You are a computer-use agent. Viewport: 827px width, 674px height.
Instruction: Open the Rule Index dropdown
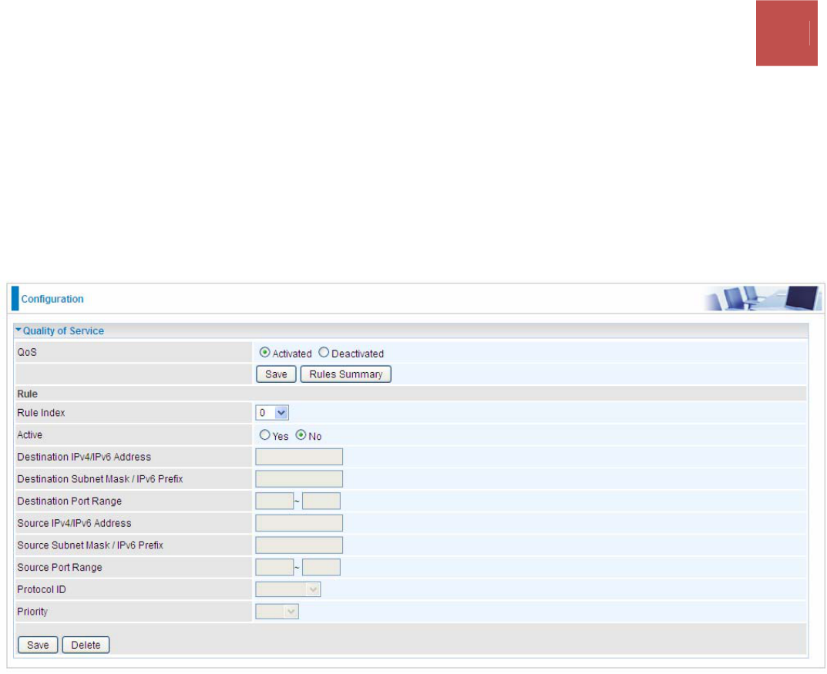(x=271, y=413)
